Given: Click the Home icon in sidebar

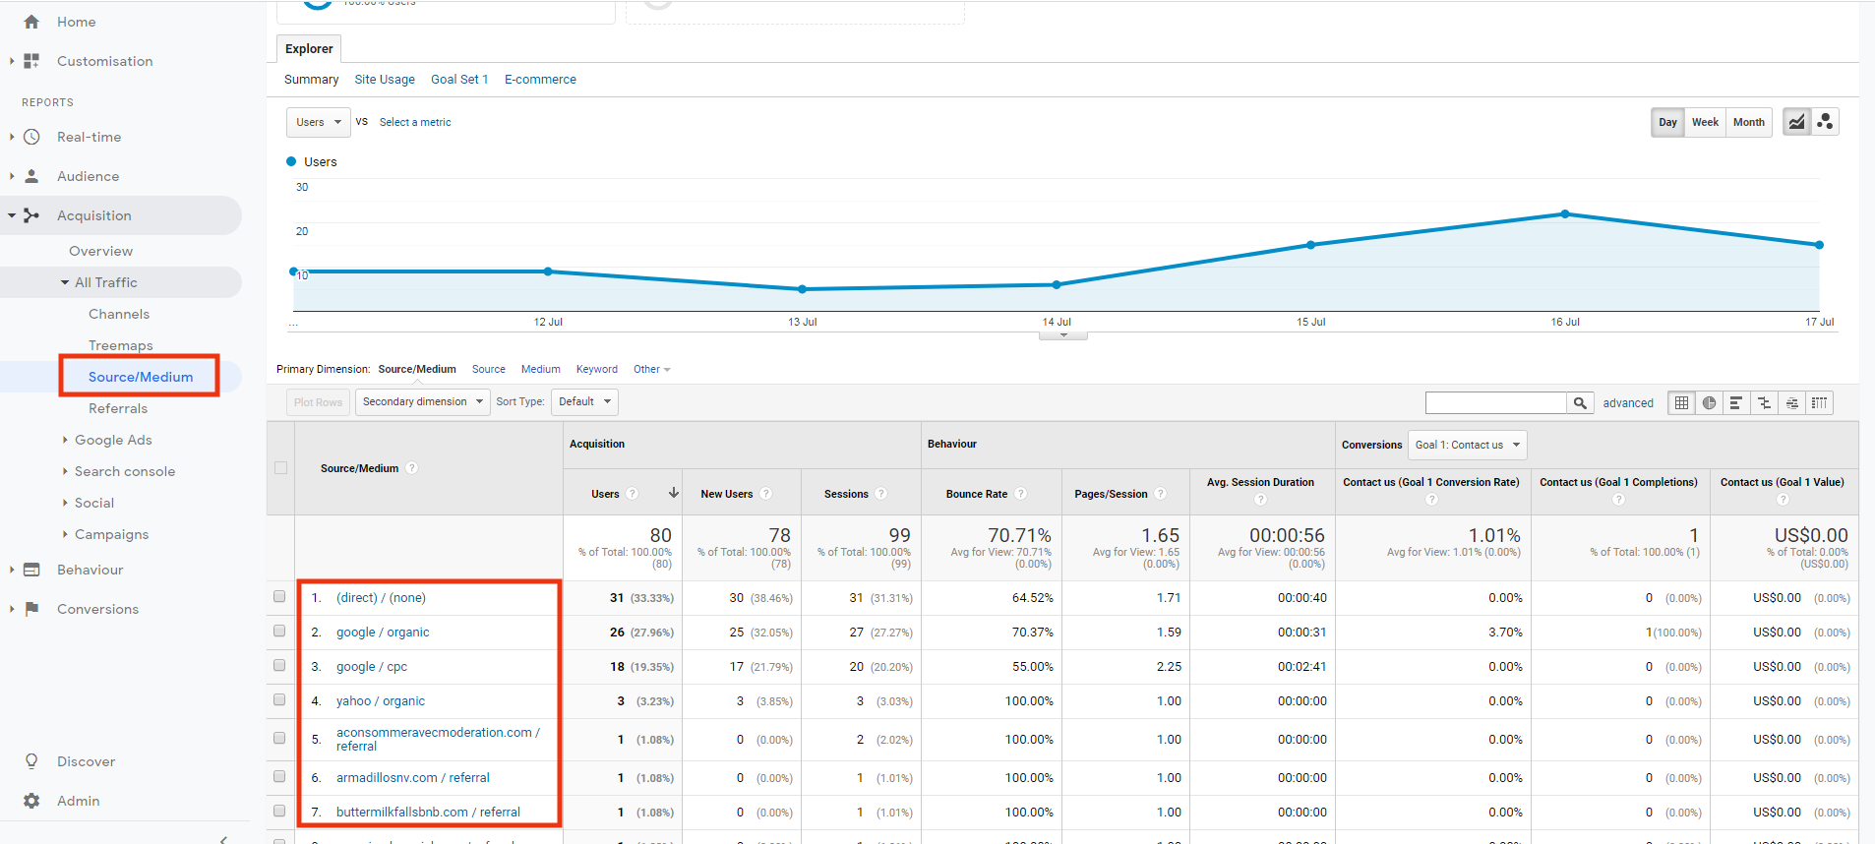Looking at the screenshot, I should click(x=31, y=22).
